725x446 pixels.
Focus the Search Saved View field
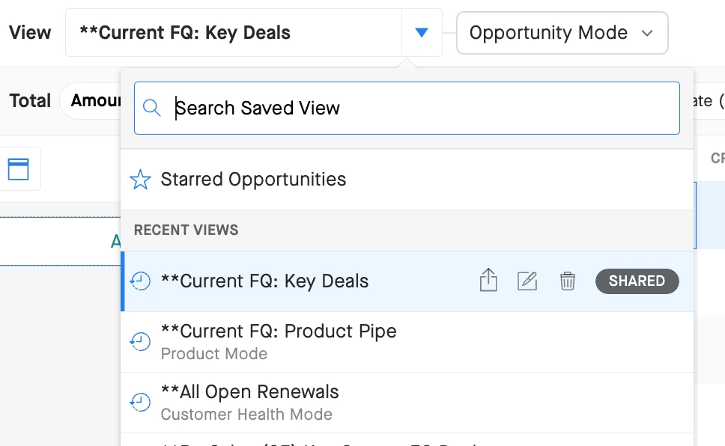pyautogui.click(x=419, y=108)
